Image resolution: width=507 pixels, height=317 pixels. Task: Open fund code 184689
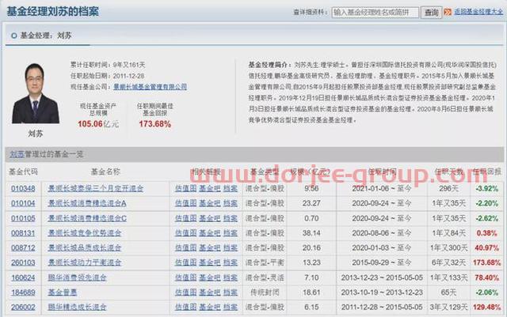coord(23,292)
